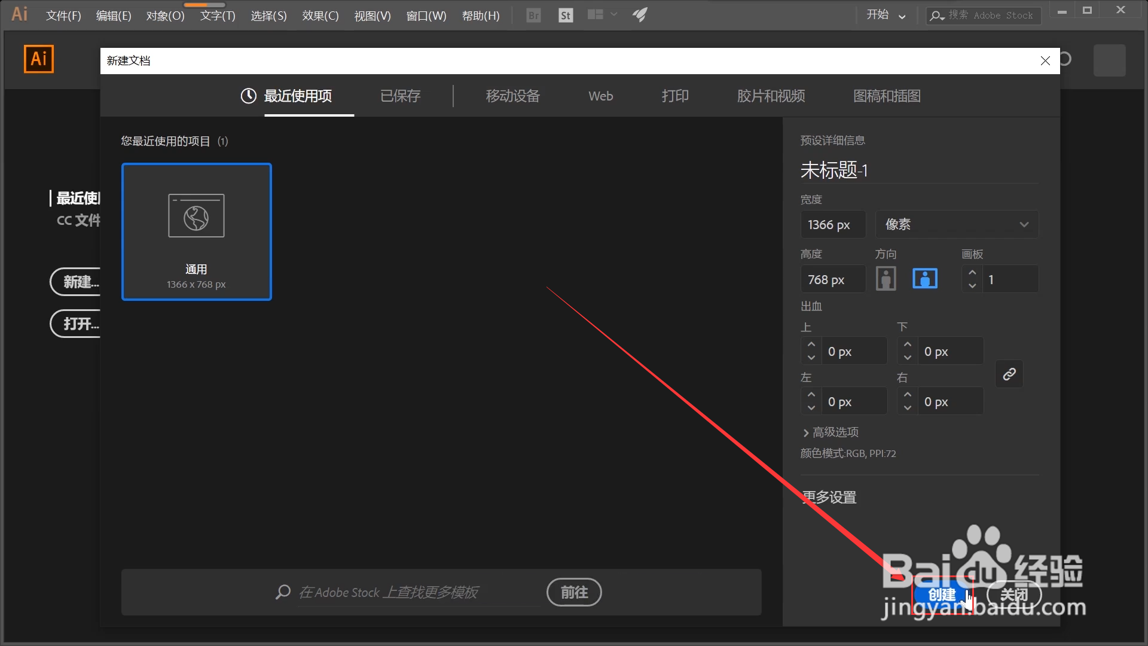This screenshot has width=1148, height=646.
Task: Click 更多设置 more settings
Action: tap(830, 497)
